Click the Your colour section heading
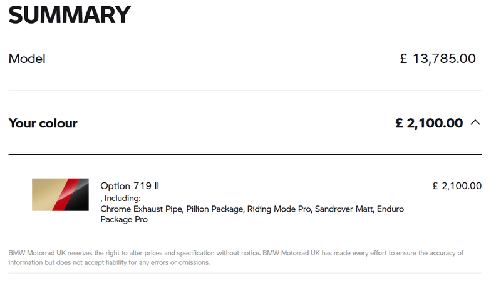Image resolution: width=501 pixels, height=281 pixels. point(43,123)
